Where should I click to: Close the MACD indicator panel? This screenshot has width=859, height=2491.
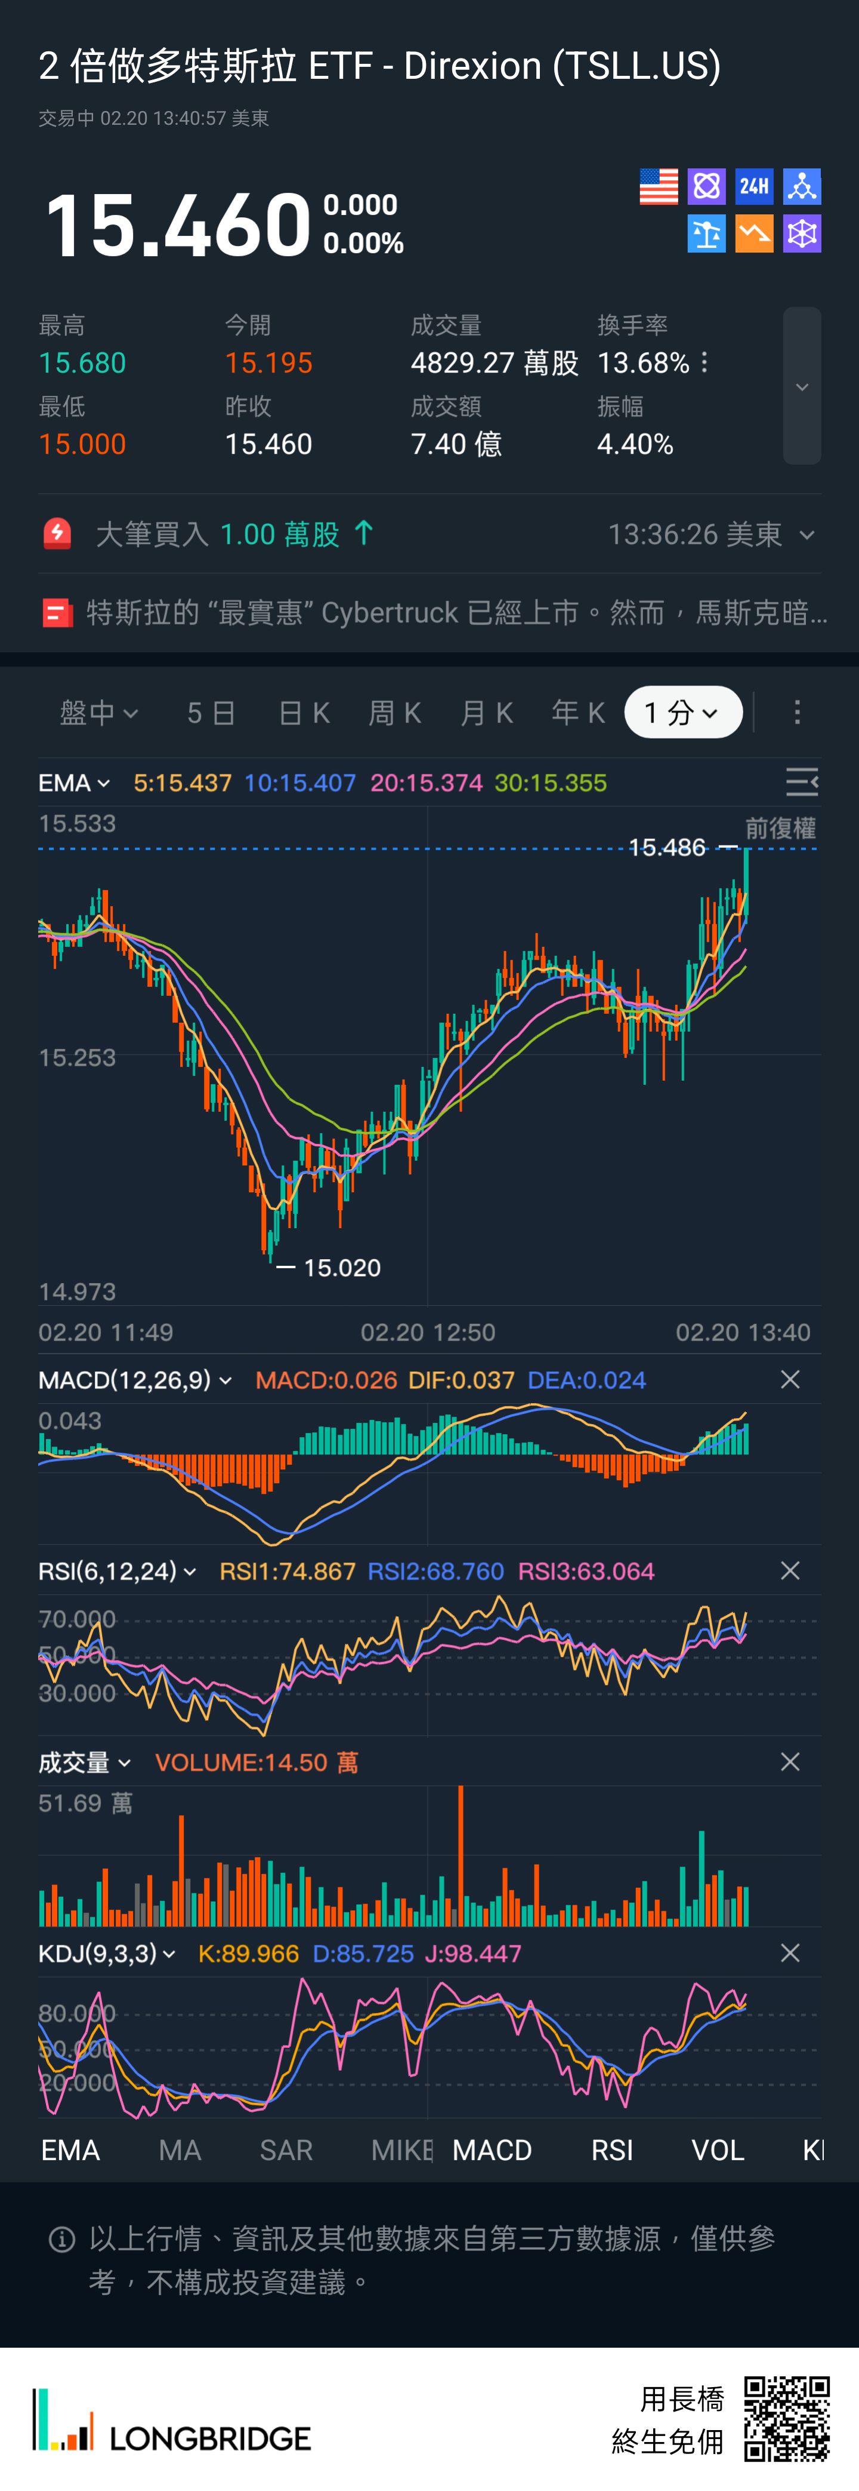(789, 1379)
